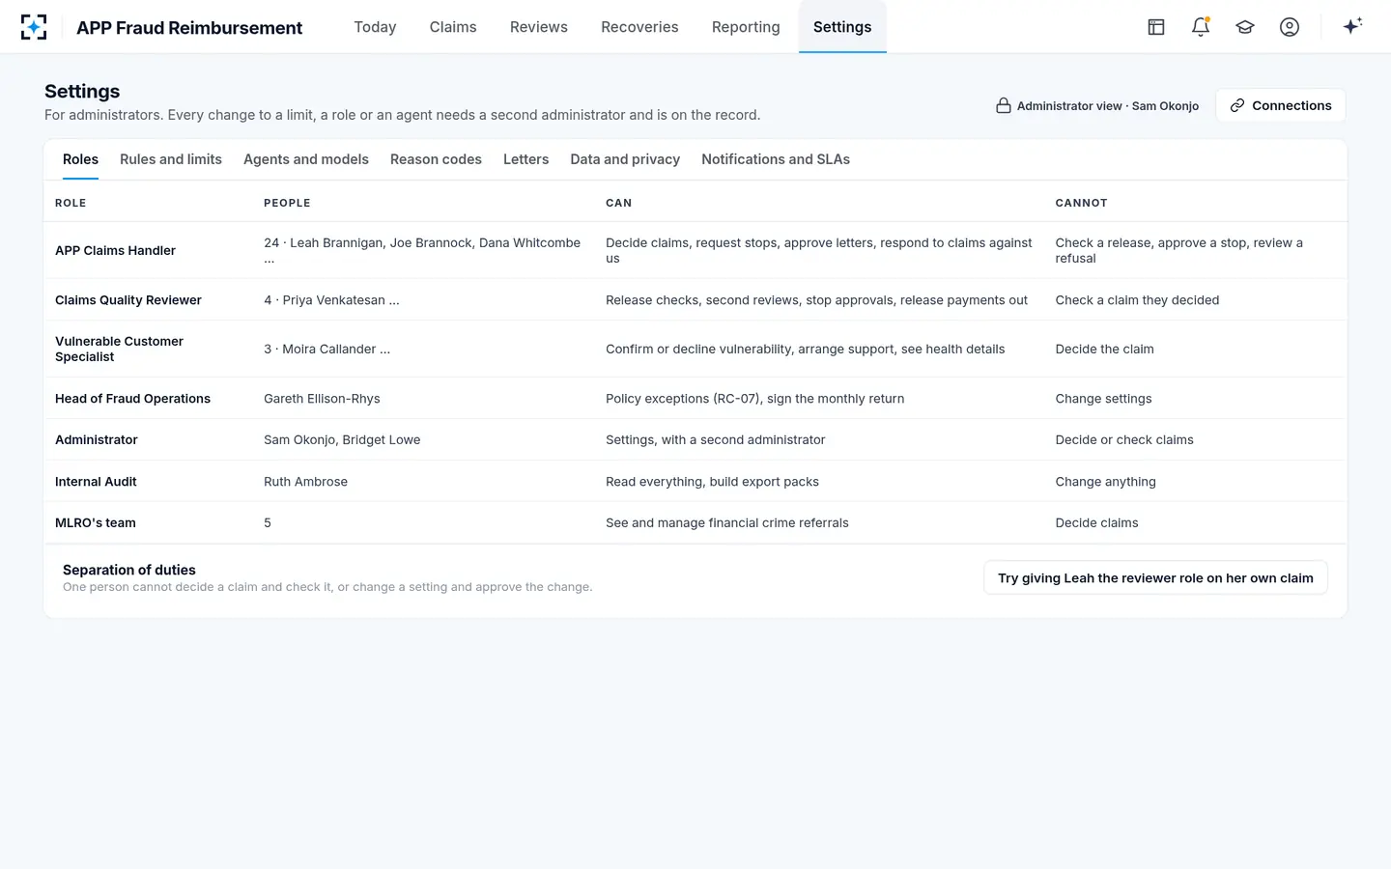Viewport: 1391px width, 869px height.
Task: Click the CANNOT column header
Action: click(x=1081, y=203)
